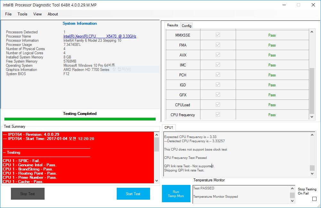Image resolution: width=321 pixels, height=208 pixels.
Task: Click 'CPU Frequency Test Passed' log line
Action: tap(185, 158)
